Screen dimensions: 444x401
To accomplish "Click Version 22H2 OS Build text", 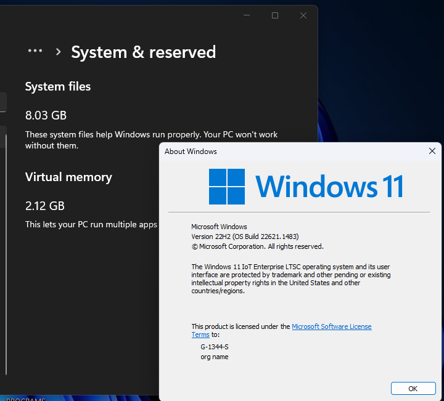I will pos(245,237).
